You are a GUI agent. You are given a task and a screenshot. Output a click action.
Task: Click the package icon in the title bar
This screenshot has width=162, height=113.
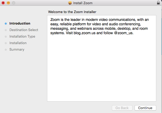coord(70,3)
